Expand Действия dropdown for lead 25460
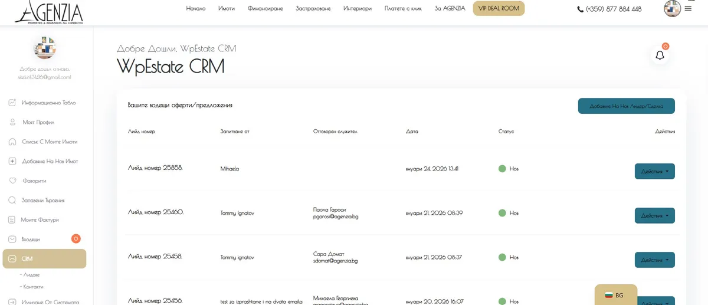This screenshot has height=305, width=708. tap(654, 215)
